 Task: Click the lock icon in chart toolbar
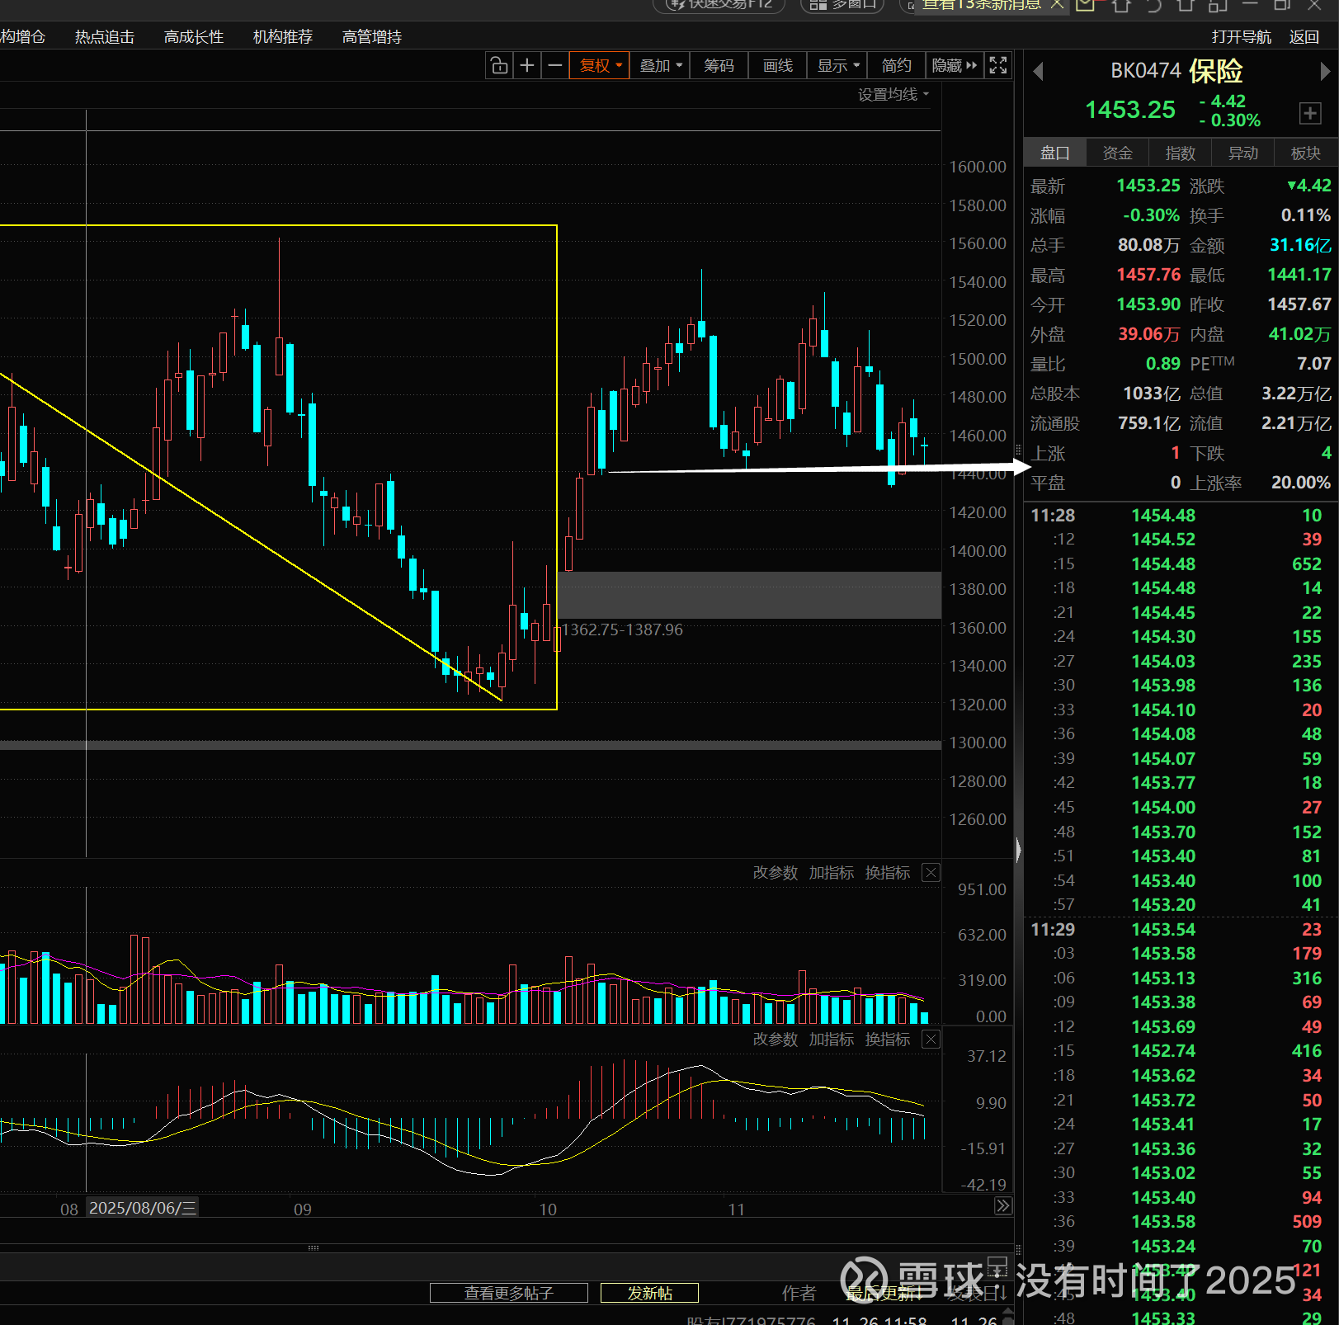pyautogui.click(x=499, y=65)
